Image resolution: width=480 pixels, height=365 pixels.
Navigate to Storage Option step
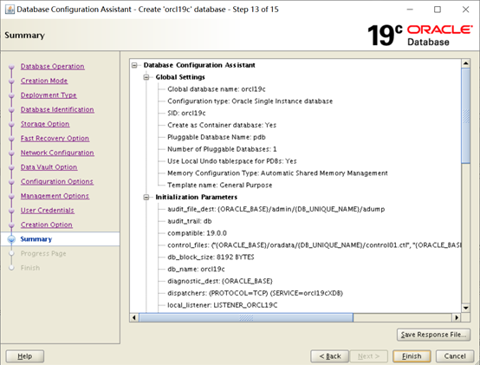click(x=45, y=124)
